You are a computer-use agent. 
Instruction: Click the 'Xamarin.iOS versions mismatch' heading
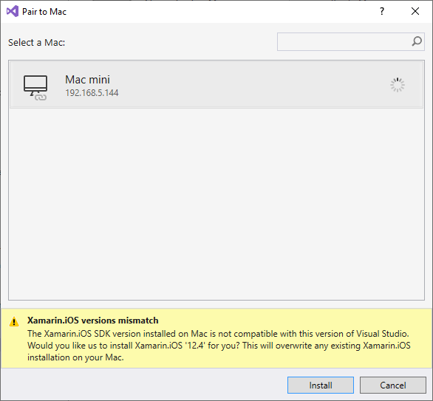coord(93,321)
